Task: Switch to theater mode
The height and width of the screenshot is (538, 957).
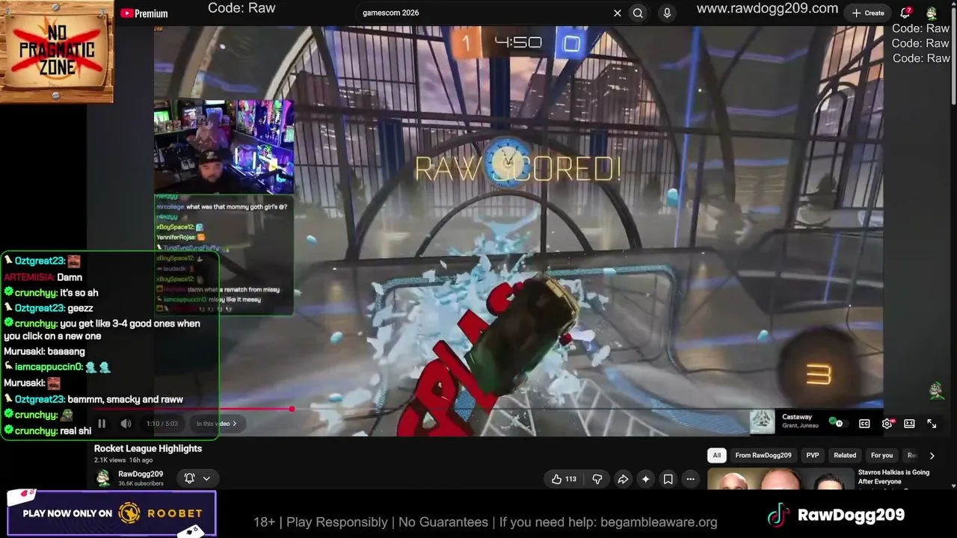Action: click(909, 424)
